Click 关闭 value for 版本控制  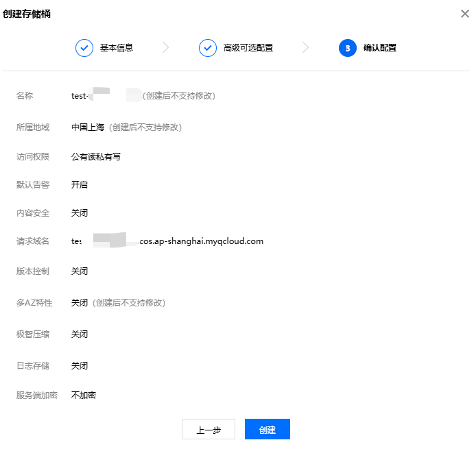79,271
